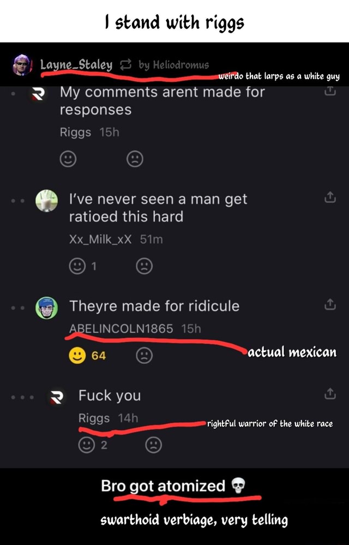Open Xx_Milk_xX milk glass avatar
The height and width of the screenshot is (545, 349).
point(46,201)
